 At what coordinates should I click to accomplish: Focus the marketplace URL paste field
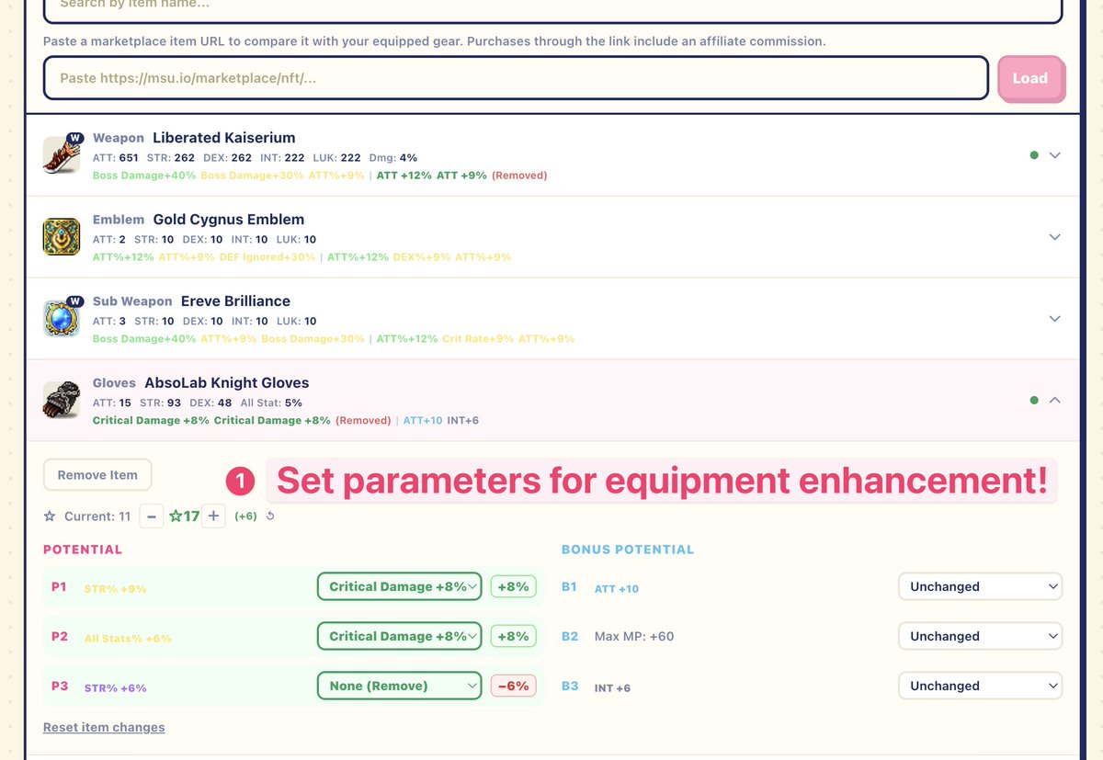pos(516,78)
